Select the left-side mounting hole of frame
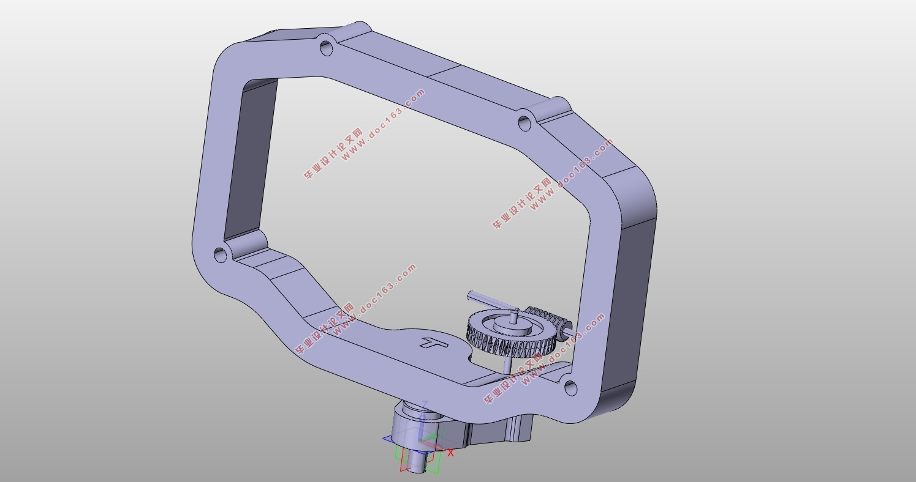Viewport: 916px width, 482px height. point(220,254)
